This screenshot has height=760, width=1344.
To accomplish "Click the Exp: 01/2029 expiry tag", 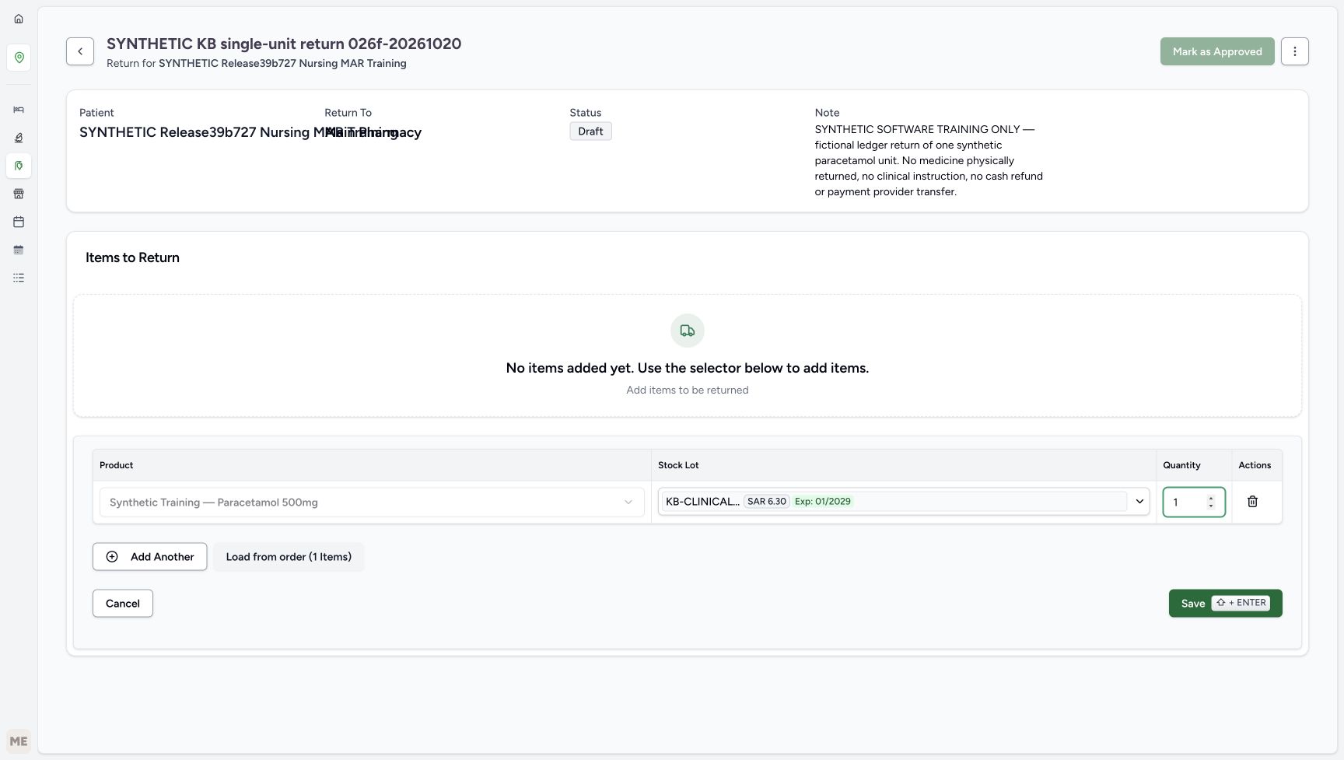I will 823,502.
